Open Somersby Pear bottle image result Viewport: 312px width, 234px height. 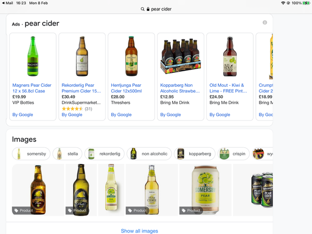[x=111, y=190]
